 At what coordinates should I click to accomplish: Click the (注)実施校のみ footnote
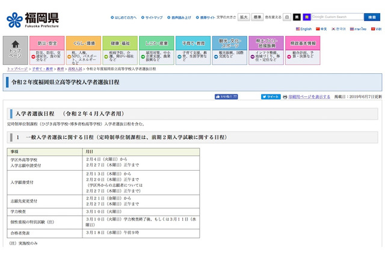(23, 243)
